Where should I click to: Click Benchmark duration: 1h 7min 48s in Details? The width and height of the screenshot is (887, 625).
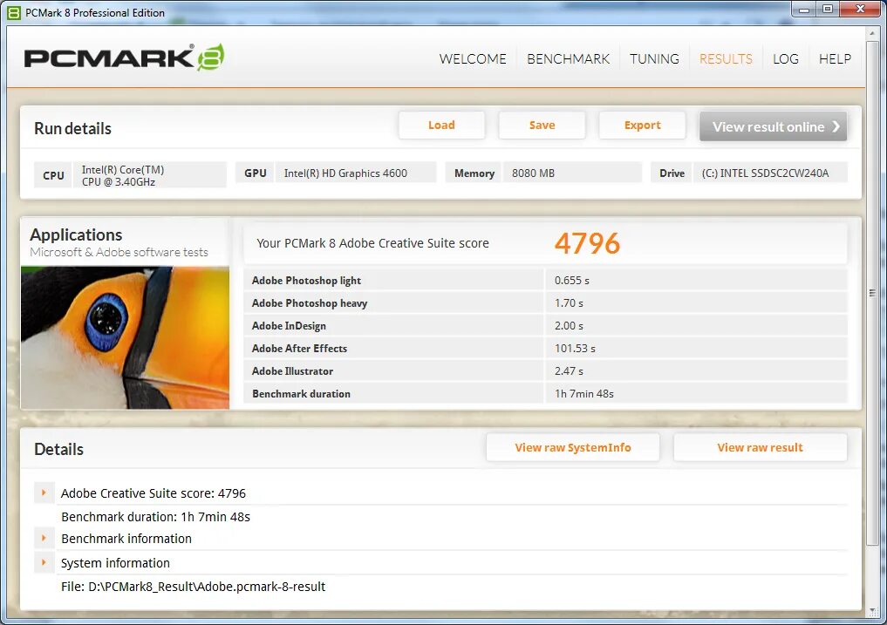point(155,516)
